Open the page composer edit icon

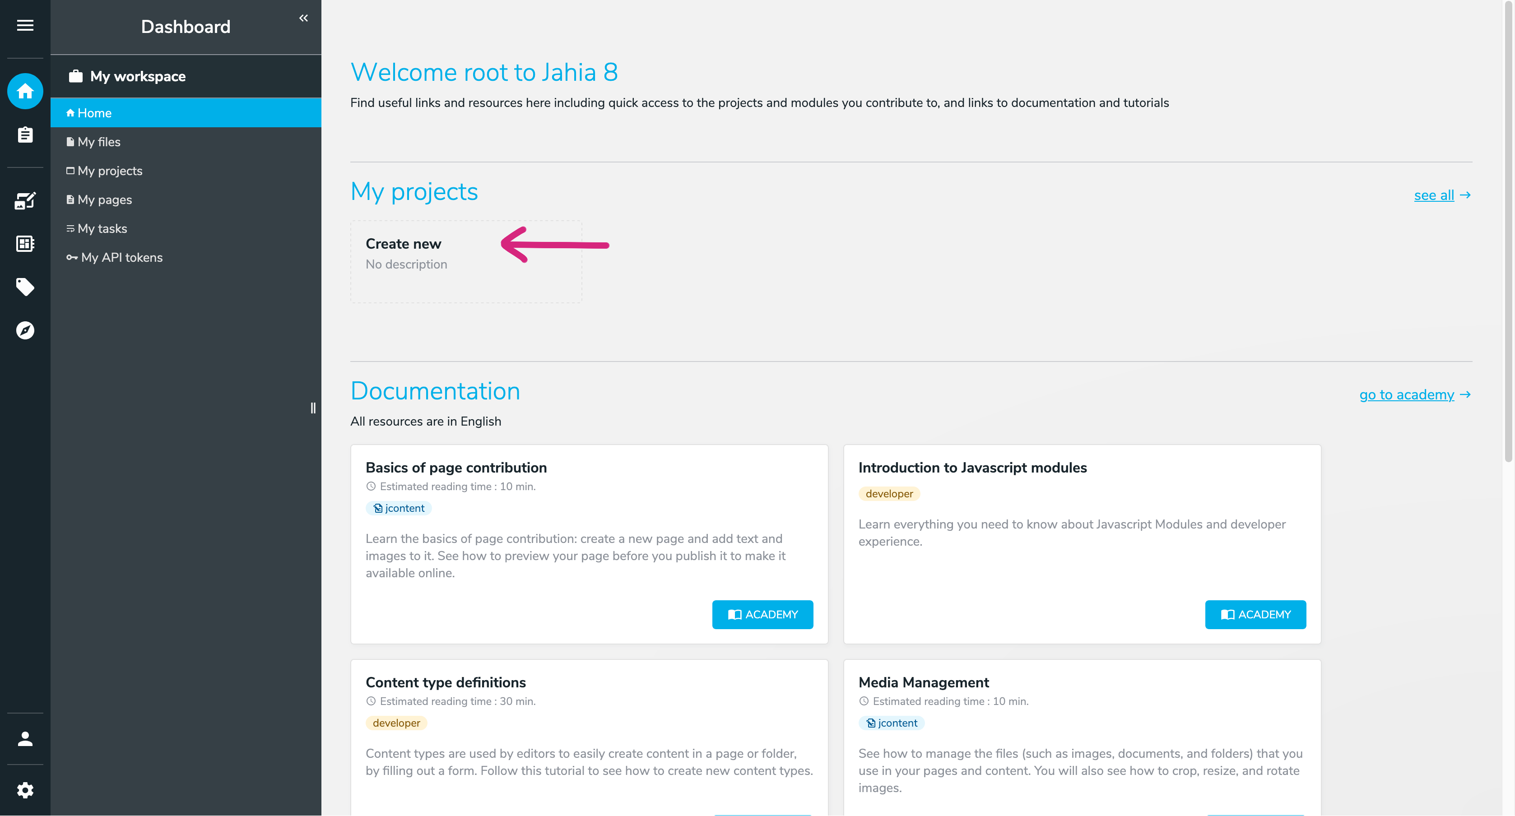click(x=25, y=200)
